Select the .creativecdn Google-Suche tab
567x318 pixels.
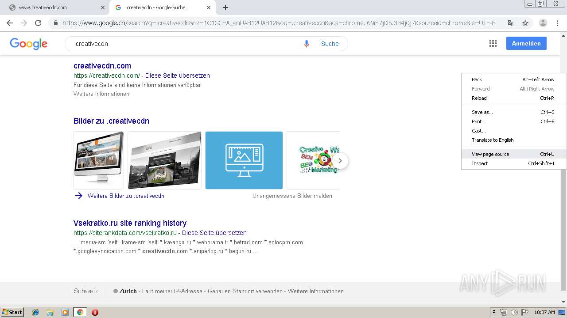162,8
